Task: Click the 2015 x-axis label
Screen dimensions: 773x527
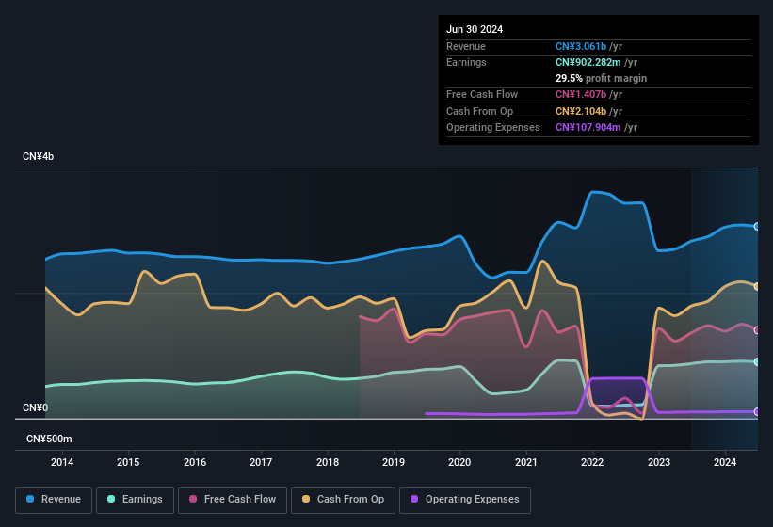Action: pyautogui.click(x=128, y=462)
